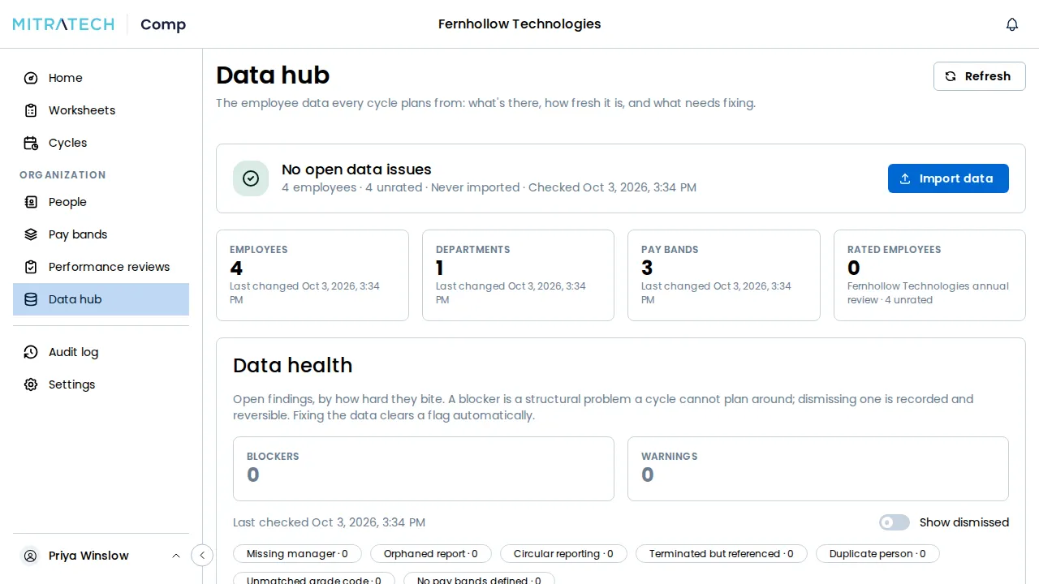Click the Data health heading
Screen dimensions: 1039x584
292,365
